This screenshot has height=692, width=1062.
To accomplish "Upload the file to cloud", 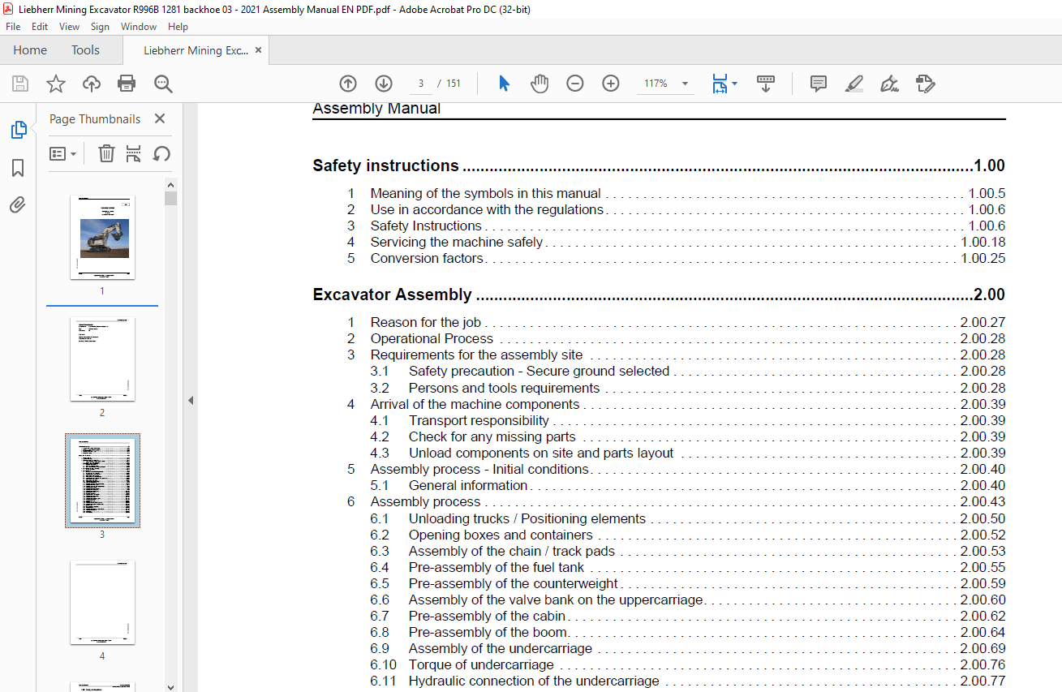I will (92, 84).
